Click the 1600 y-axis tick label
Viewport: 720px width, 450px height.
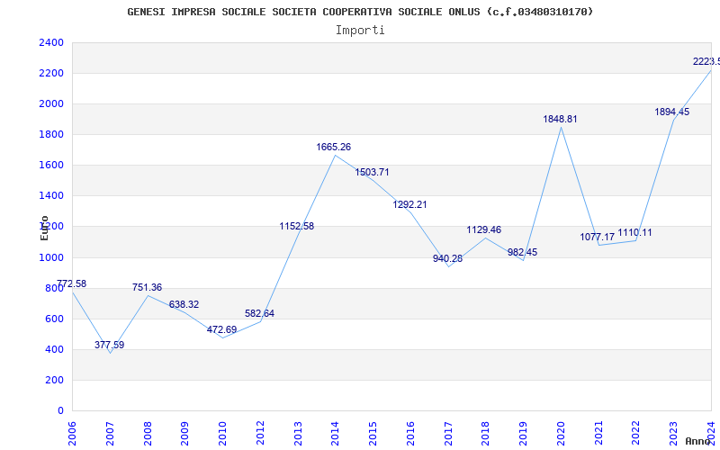click(x=51, y=166)
